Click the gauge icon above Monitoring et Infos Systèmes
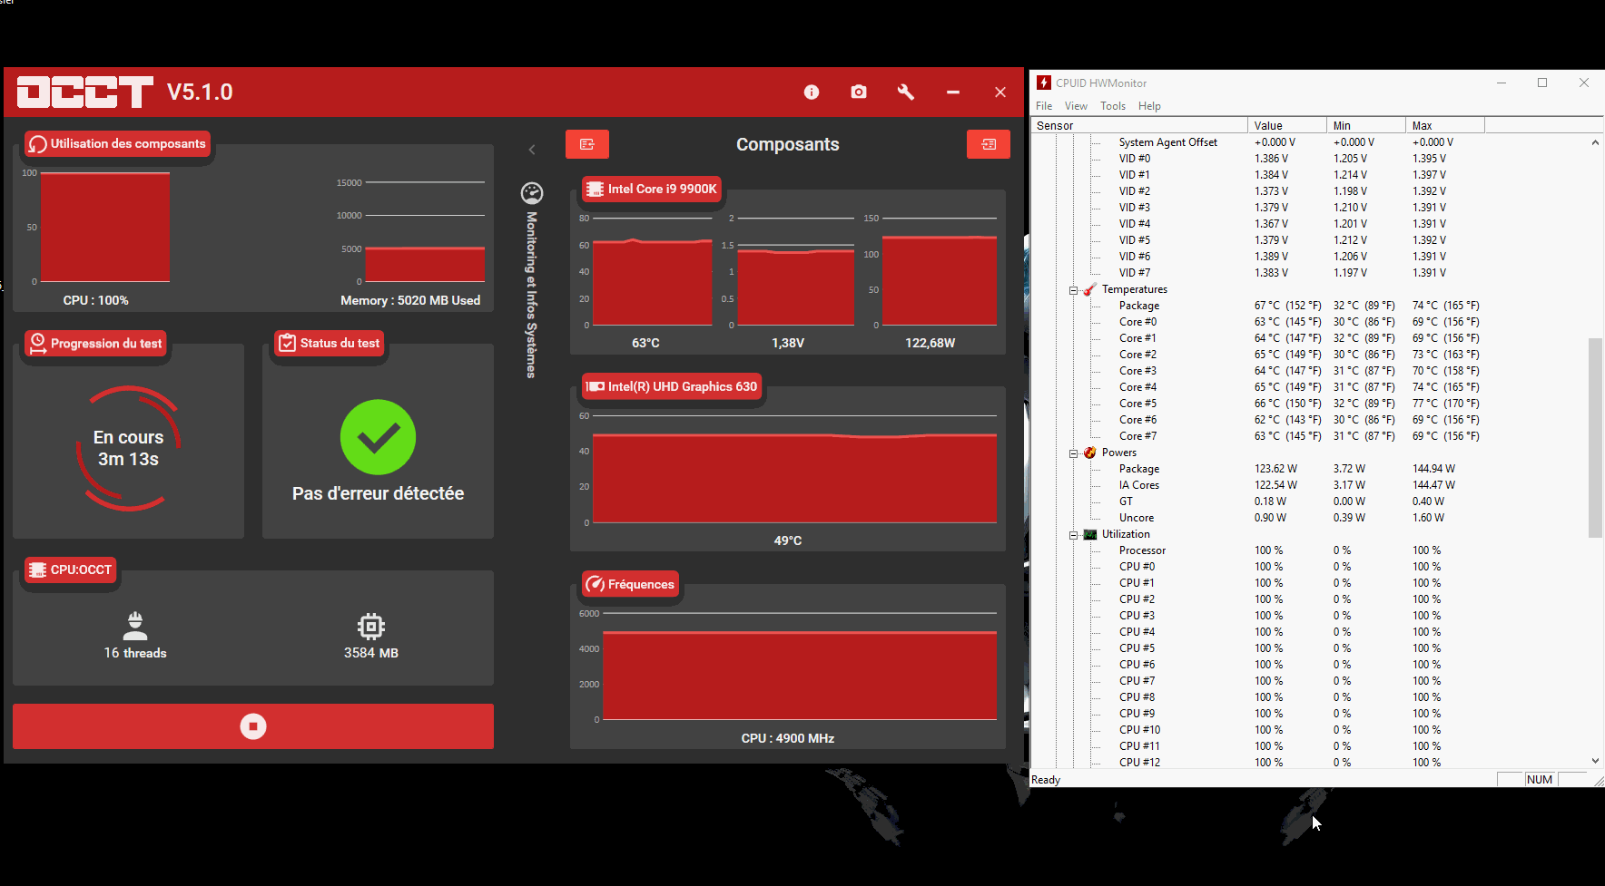Screen dimensions: 1605x886 532,193
